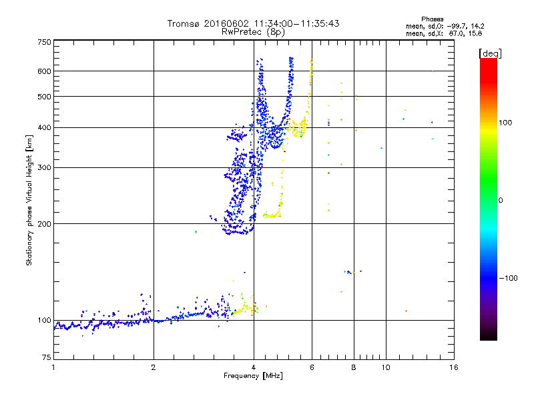Click the y-axis tick label '200'
Image resolution: width=534 pixels, height=400 pixels.
[44, 224]
